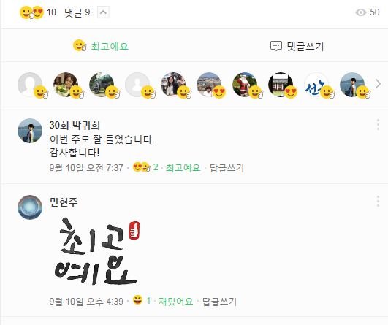Open the reaction summary emojis beside 10
Image resolution: width=388 pixels, height=325 pixels.
click(31, 12)
